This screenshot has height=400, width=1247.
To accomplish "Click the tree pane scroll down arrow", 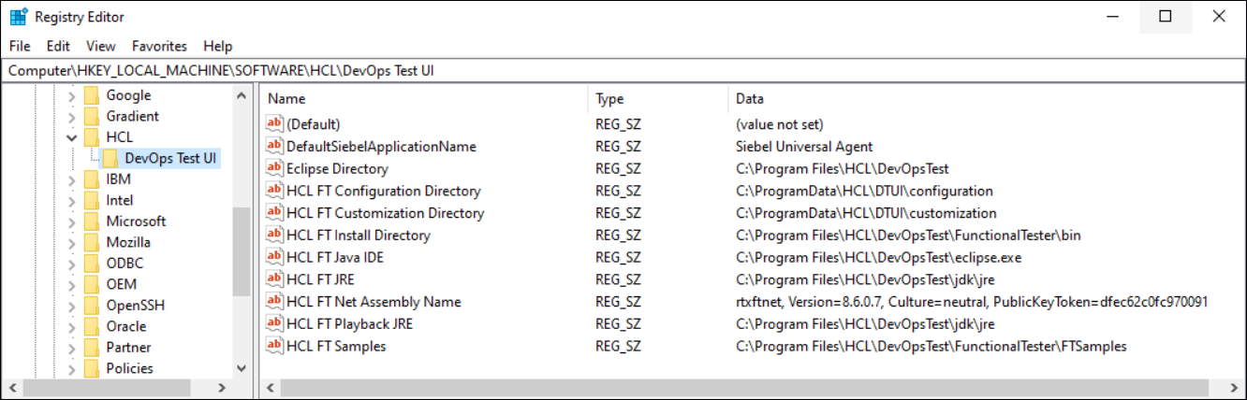I will [x=242, y=368].
